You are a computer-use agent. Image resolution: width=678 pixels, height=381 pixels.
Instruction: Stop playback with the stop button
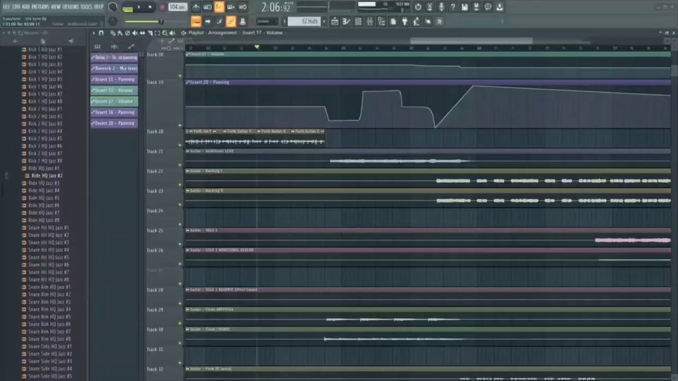[x=150, y=7]
